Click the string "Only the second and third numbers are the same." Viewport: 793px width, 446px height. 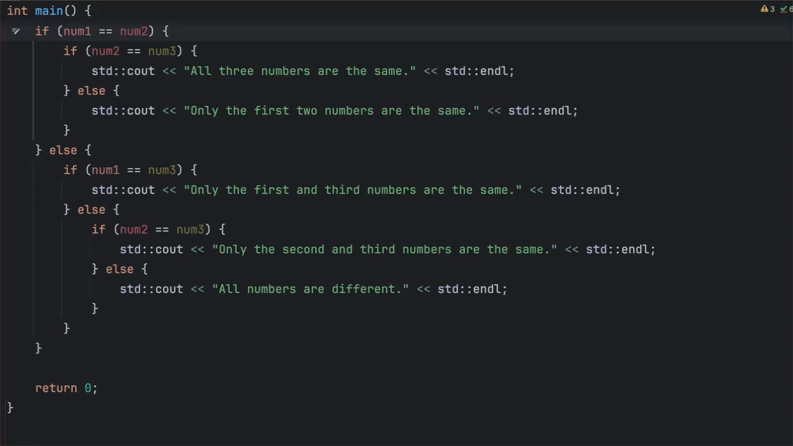[384, 249]
